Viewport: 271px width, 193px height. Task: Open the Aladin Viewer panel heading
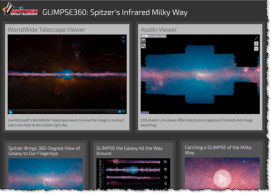159,30
